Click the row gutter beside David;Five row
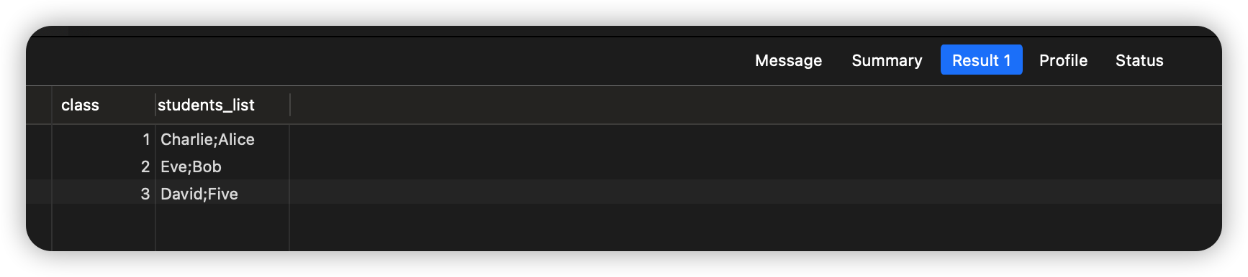This screenshot has height=277, width=1248. point(39,194)
